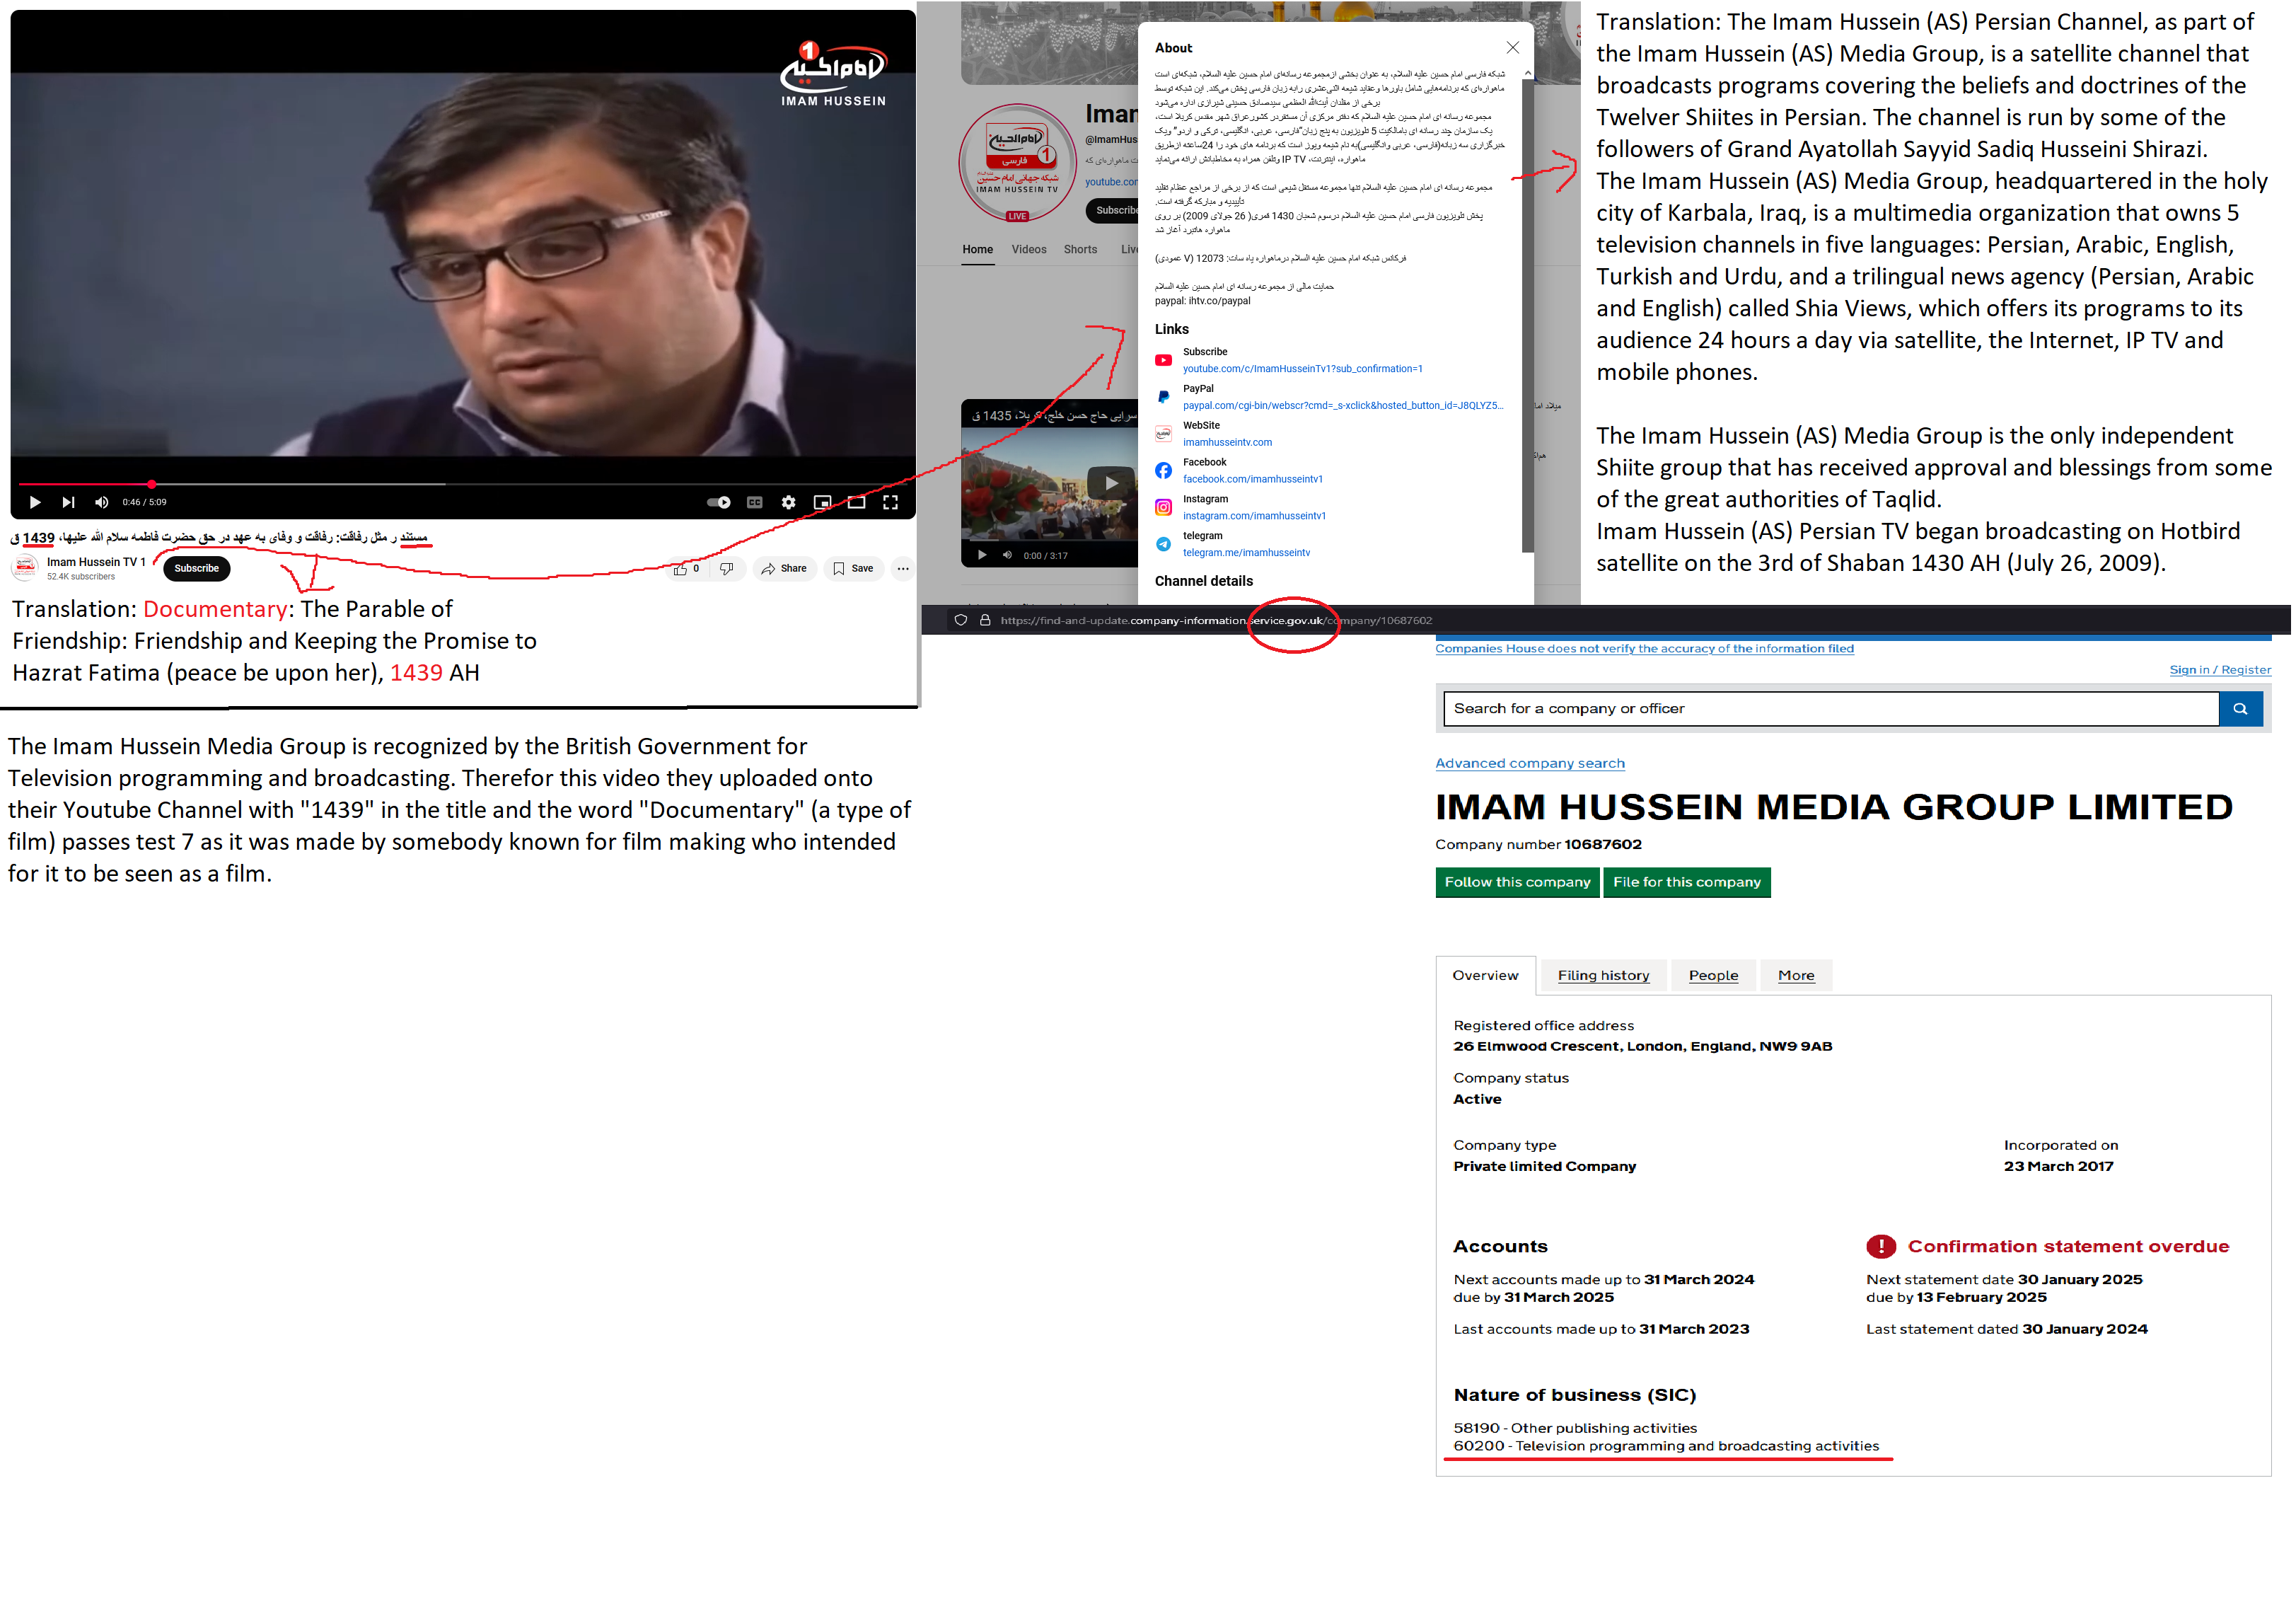Open the three-dot more actions menu
Screen dimensions: 2296x1599
(x=903, y=569)
